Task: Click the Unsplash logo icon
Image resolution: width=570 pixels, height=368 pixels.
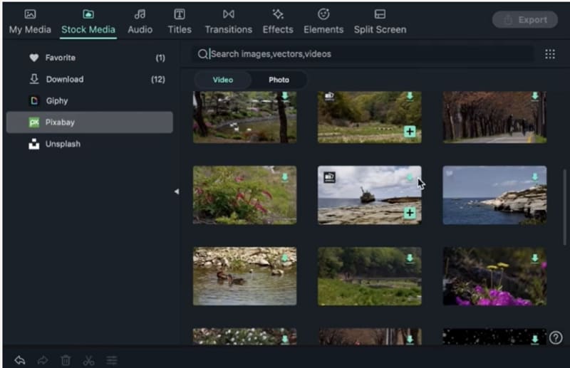Action: click(33, 144)
